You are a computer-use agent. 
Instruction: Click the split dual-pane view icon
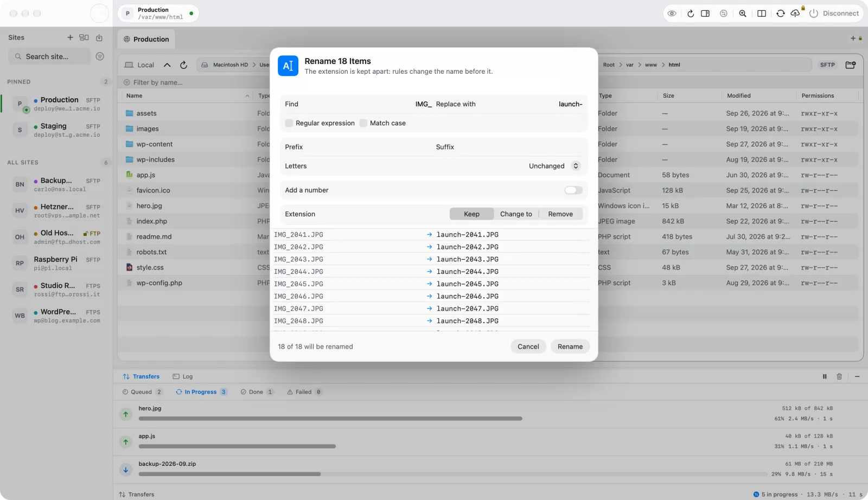(762, 14)
